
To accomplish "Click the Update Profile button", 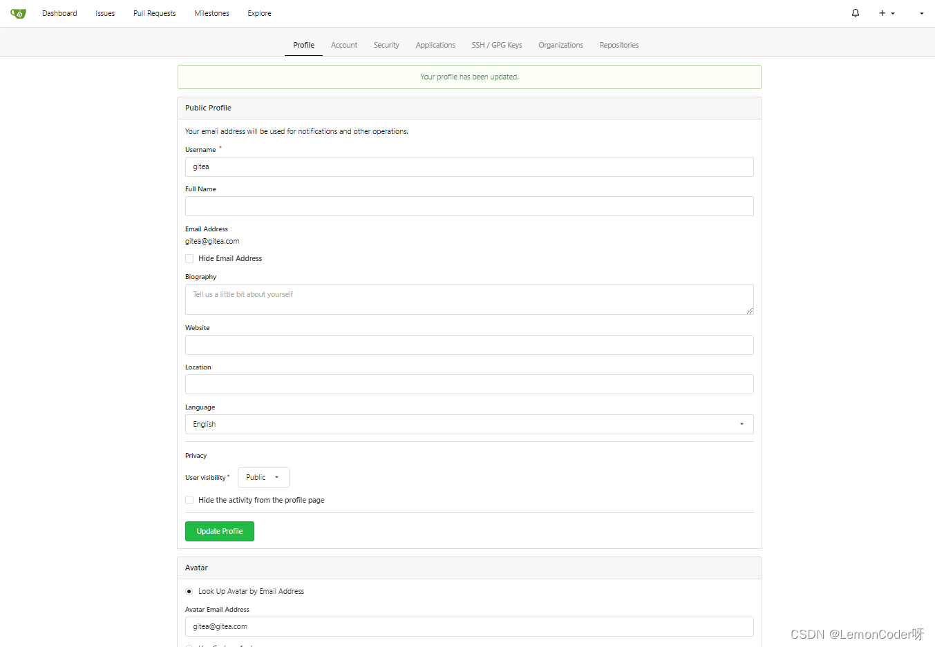I will click(x=219, y=531).
